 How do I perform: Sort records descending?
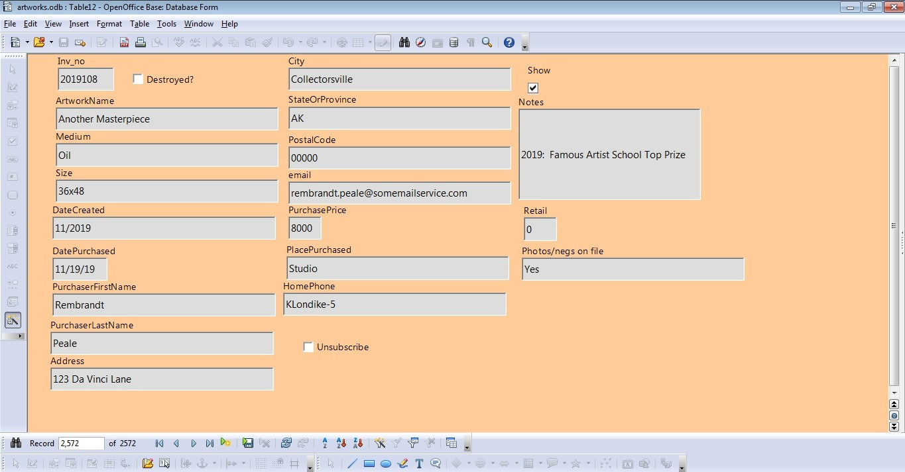(x=358, y=443)
